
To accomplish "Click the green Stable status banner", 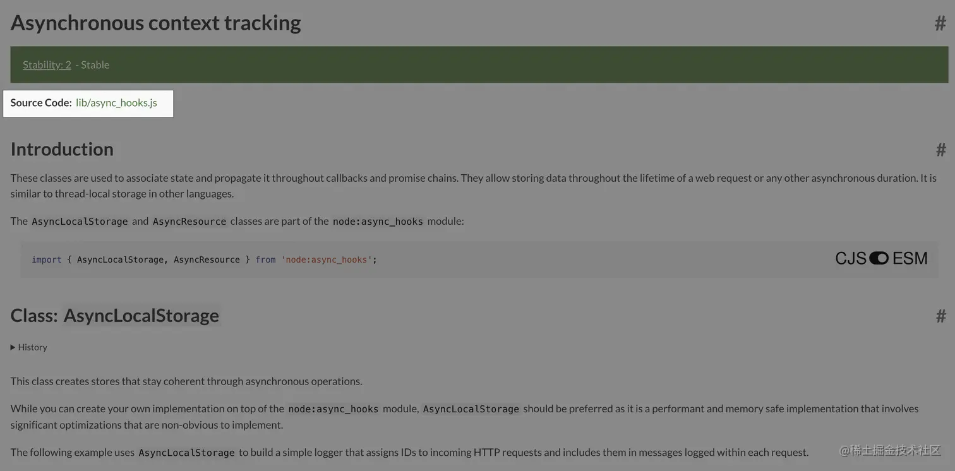I will pos(479,64).
